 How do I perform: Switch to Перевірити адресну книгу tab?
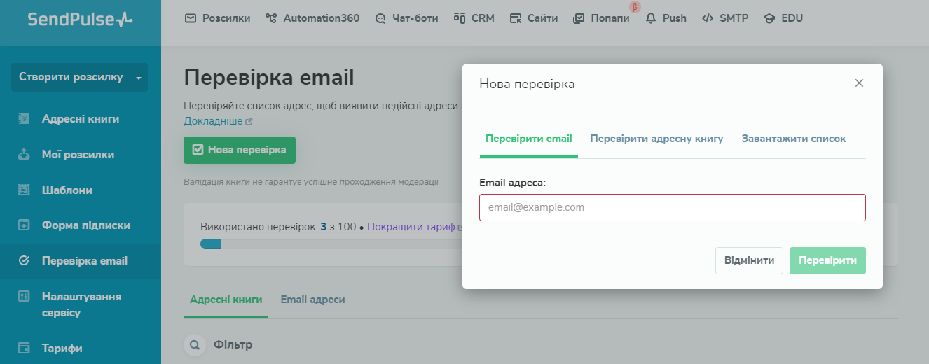click(656, 139)
